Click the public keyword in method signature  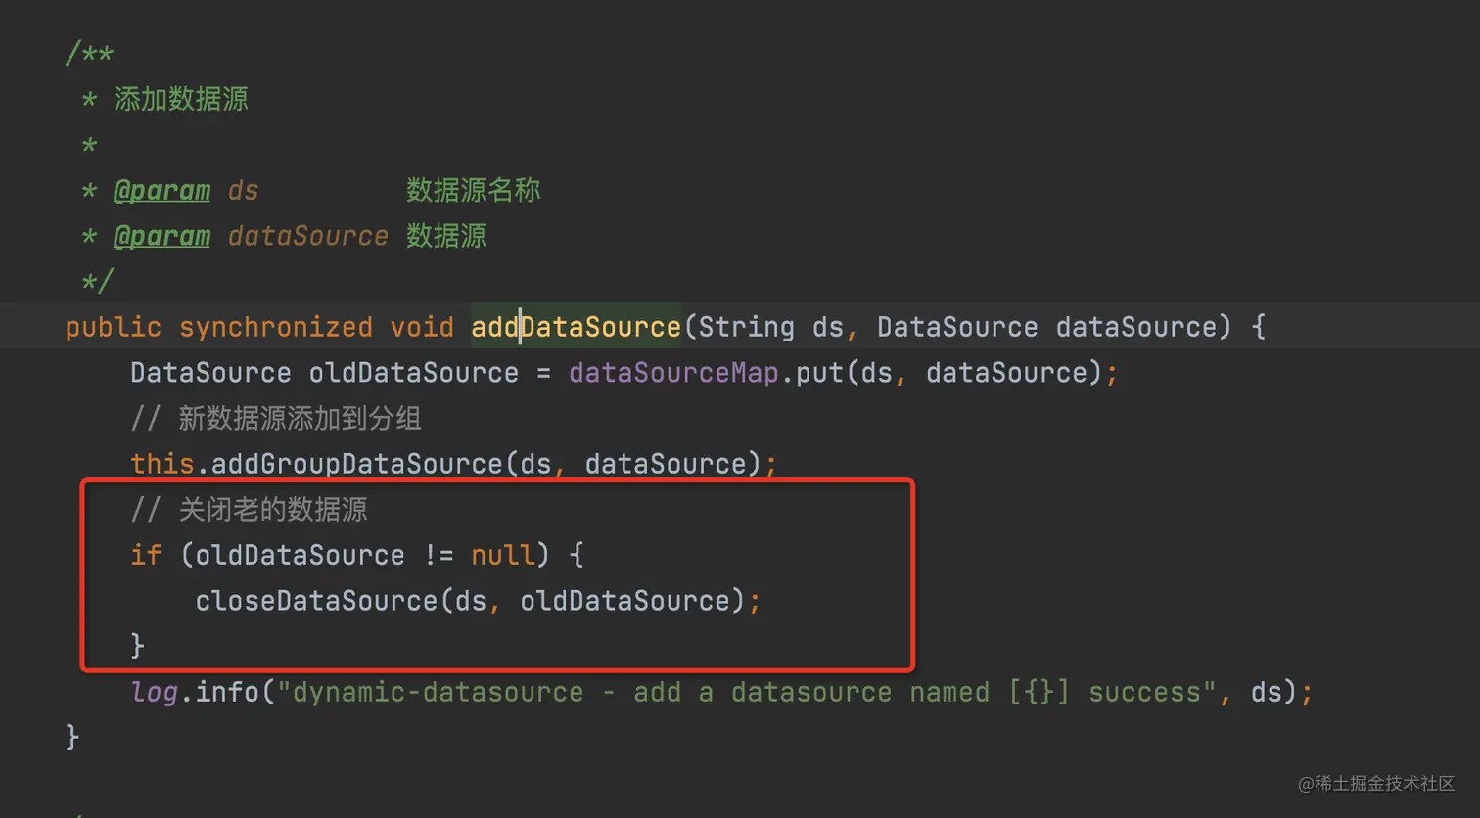point(113,327)
